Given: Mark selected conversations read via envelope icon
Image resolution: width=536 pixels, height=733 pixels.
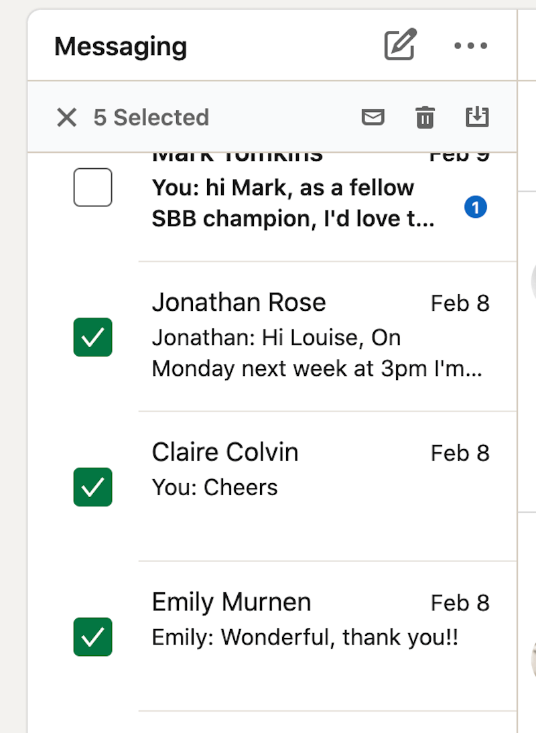Looking at the screenshot, I should pos(373,117).
